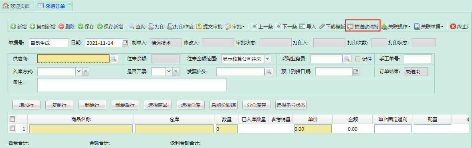
Task: Click the 单据号 field showing 自动生成
Action: pos(49,43)
